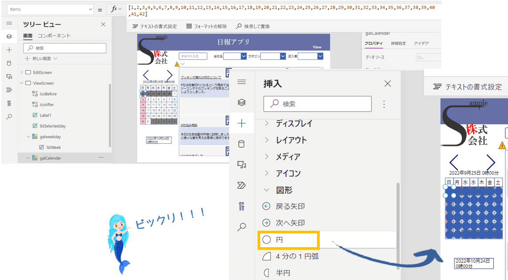Collapse the ViewScreen node
The image size is (508, 280).
22,83
